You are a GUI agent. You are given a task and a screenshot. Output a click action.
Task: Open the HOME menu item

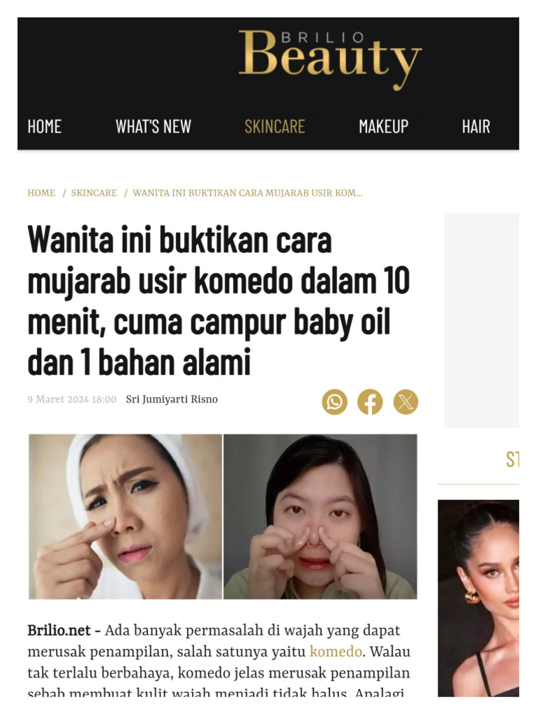(x=44, y=126)
